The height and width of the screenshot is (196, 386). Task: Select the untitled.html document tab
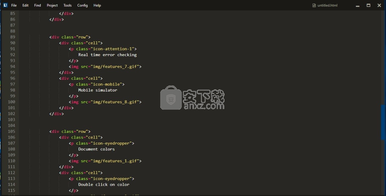325,5
